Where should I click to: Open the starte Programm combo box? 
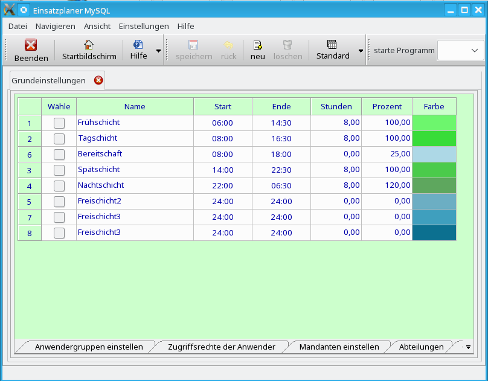pyautogui.click(x=460, y=51)
